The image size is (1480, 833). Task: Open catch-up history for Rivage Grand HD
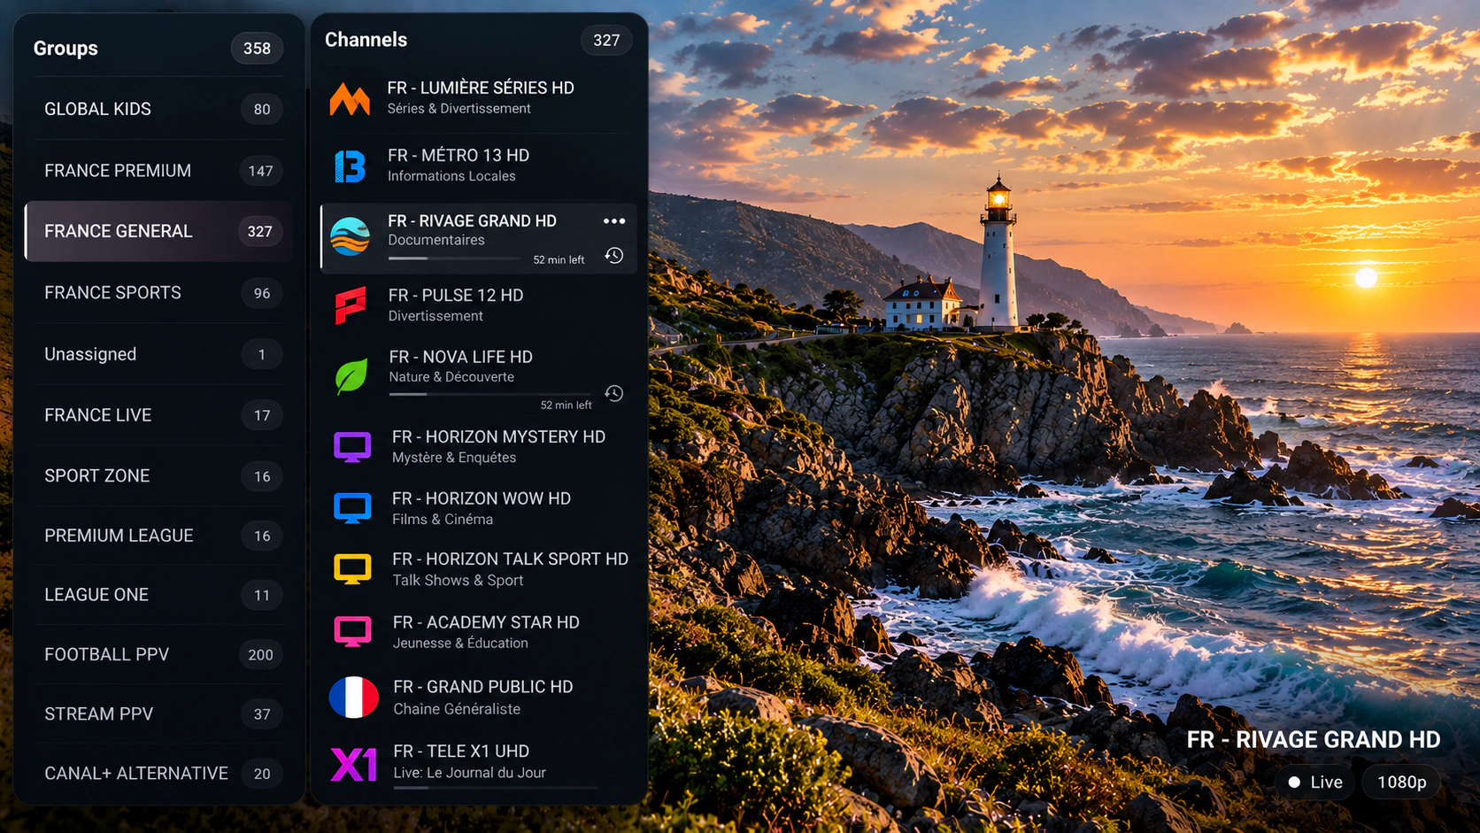coord(614,256)
